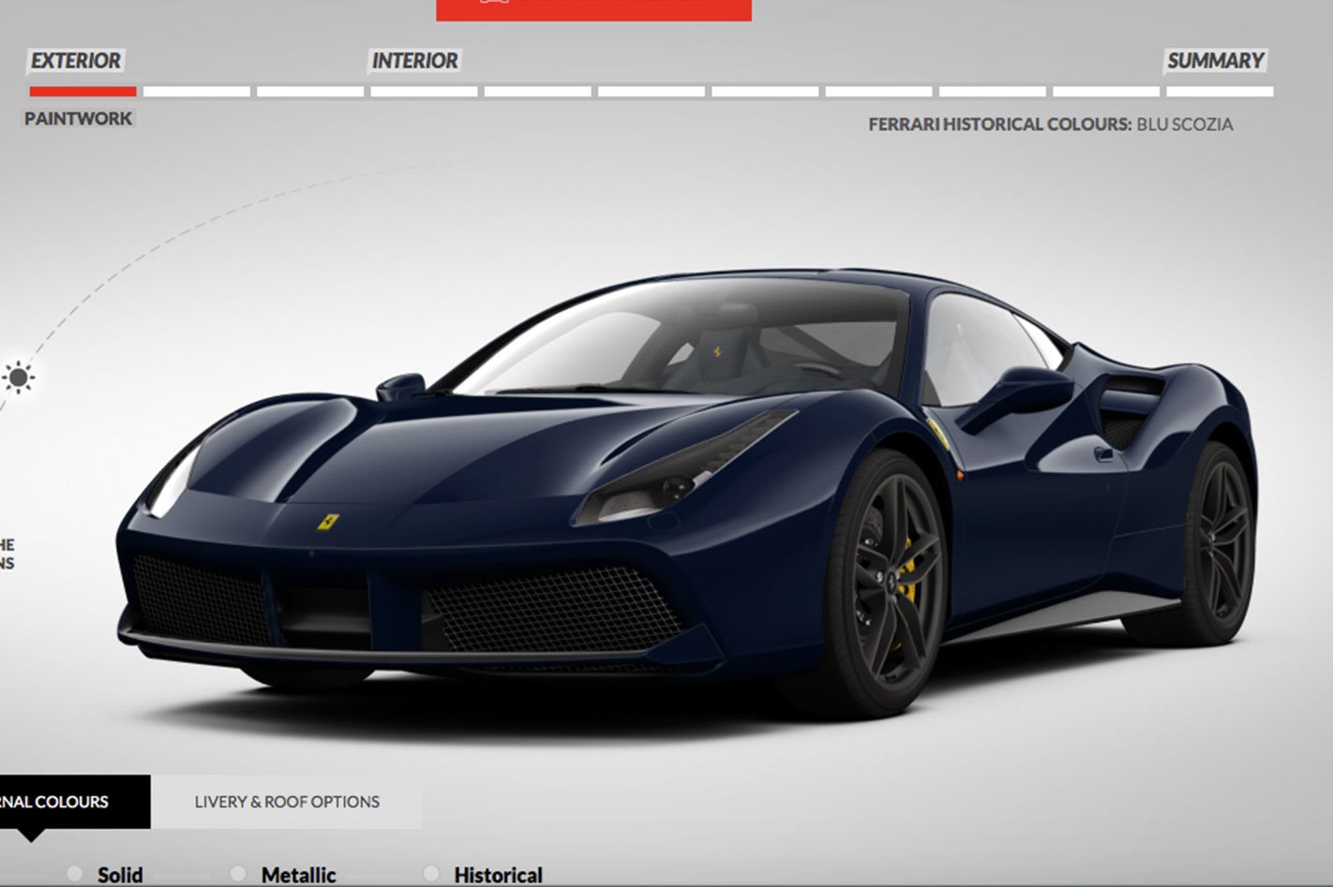Image resolution: width=1333 pixels, height=887 pixels.
Task: Click the white step segment right after red one
Action: (197, 92)
